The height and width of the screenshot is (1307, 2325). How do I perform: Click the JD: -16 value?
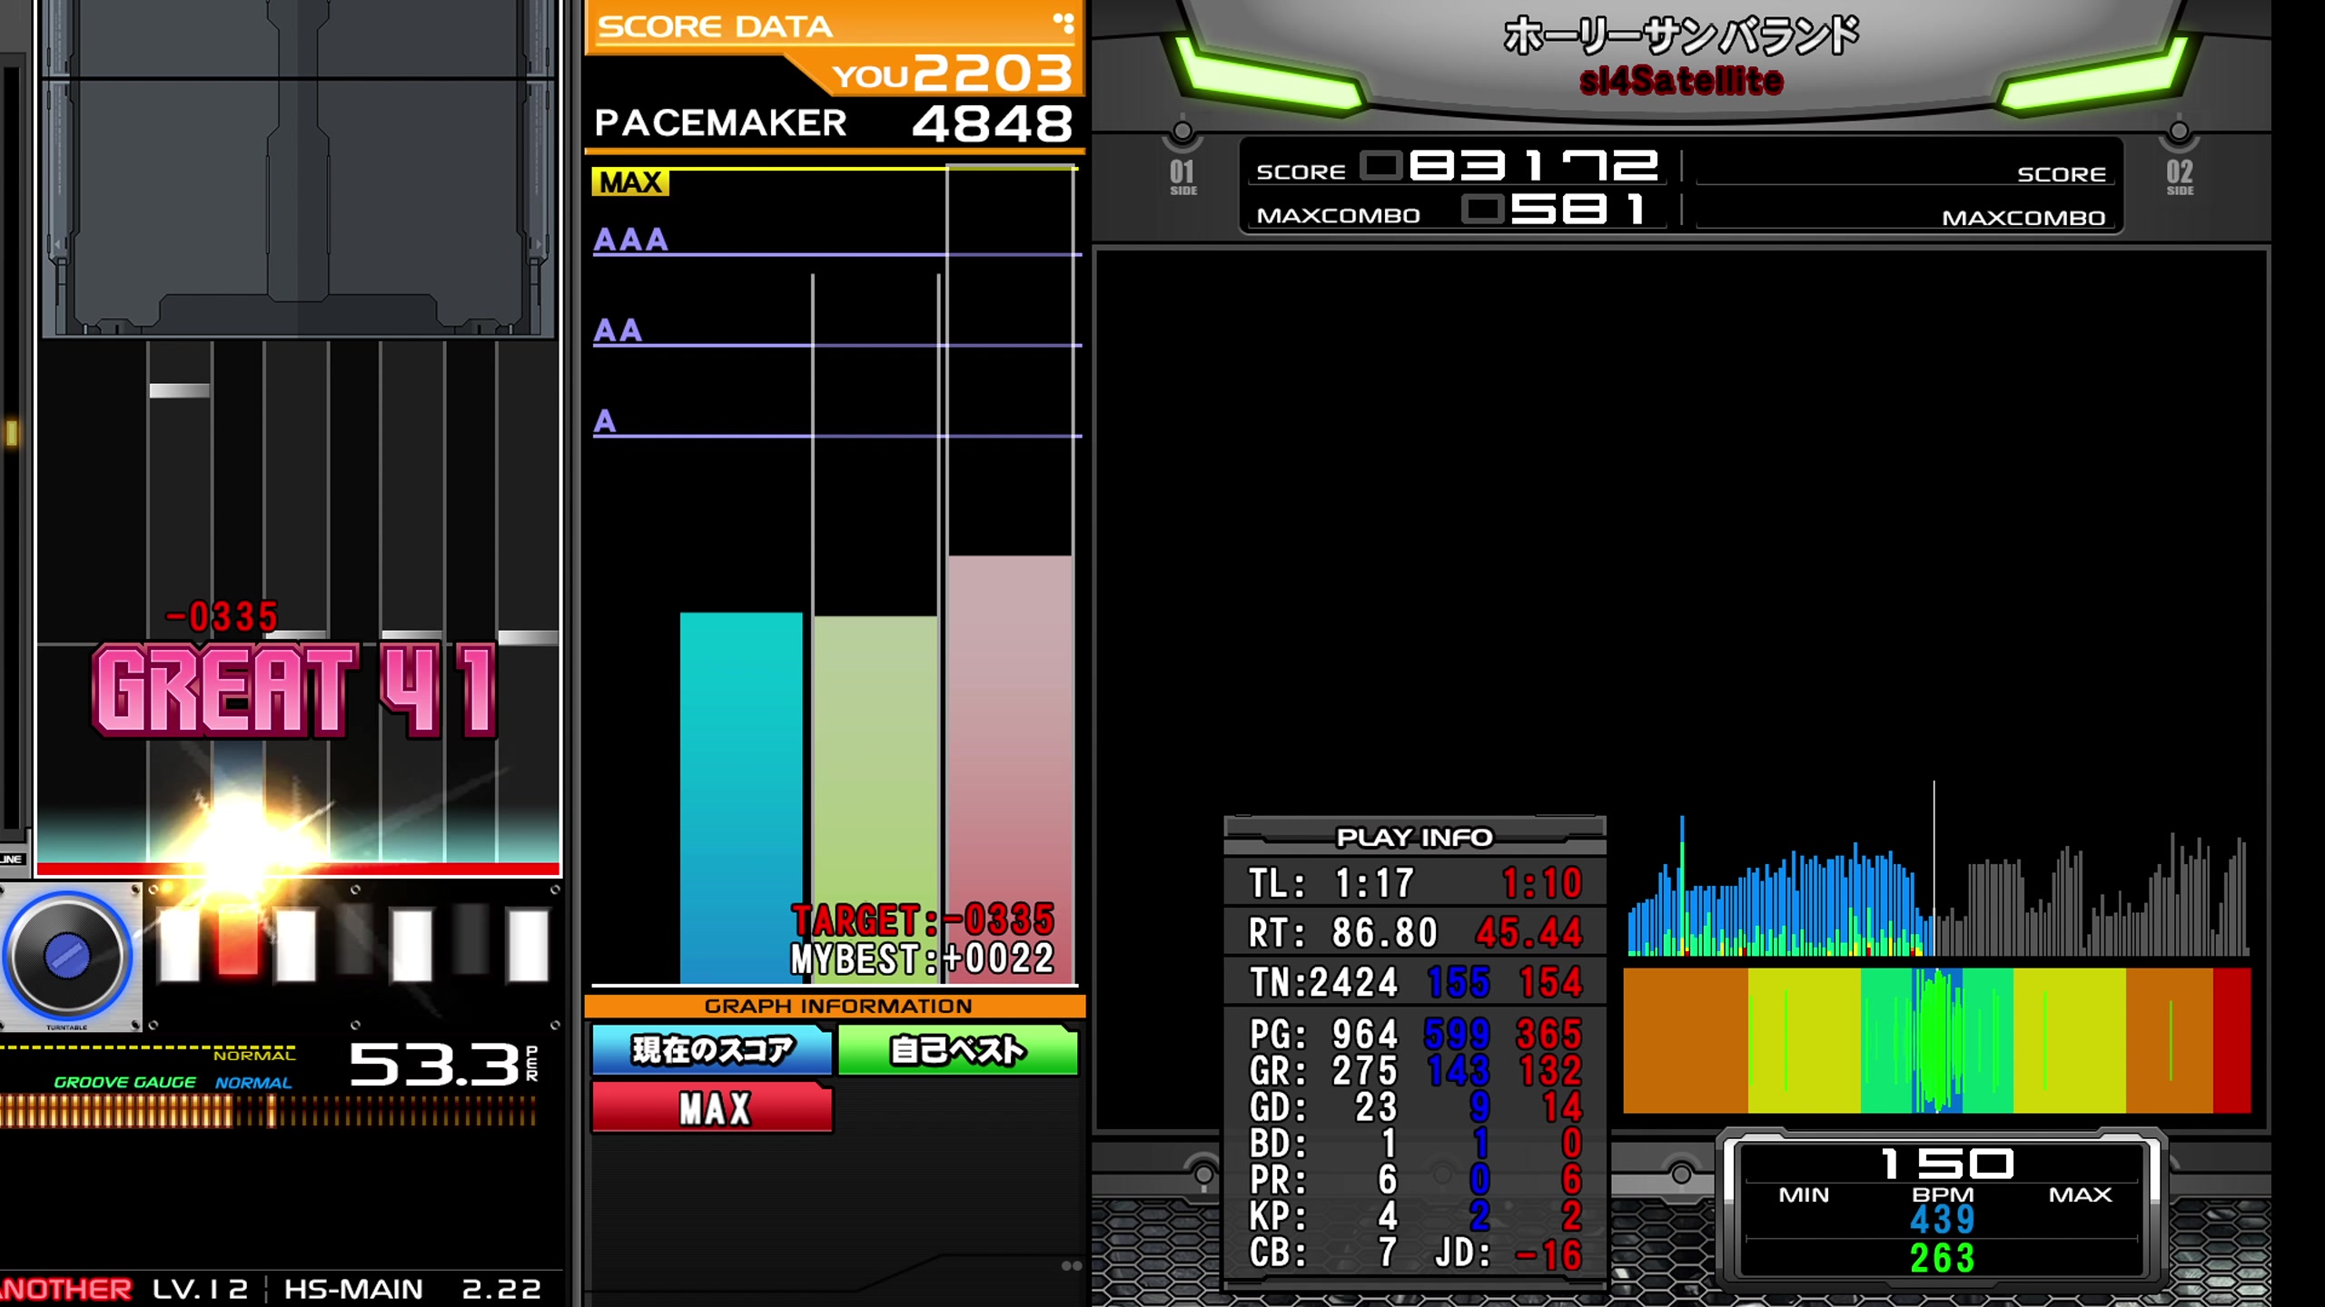[x=1509, y=1254]
